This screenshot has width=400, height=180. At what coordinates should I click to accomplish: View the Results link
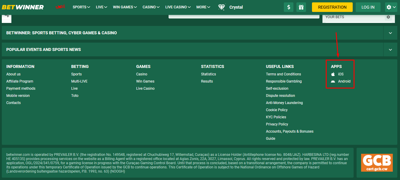click(207, 81)
